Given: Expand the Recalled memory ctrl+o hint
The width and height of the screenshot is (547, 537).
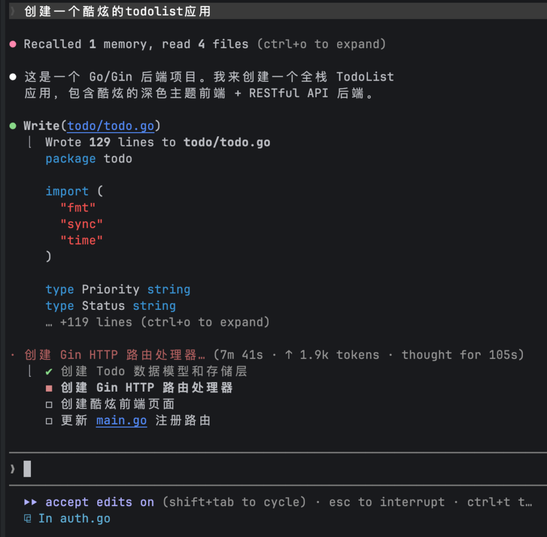Looking at the screenshot, I should pyautogui.click(x=321, y=44).
